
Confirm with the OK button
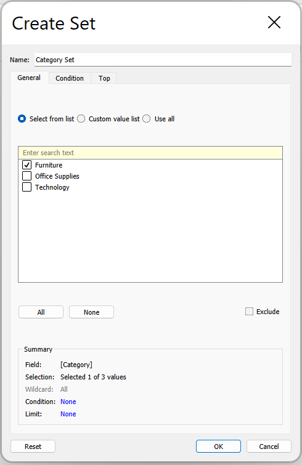point(218,447)
